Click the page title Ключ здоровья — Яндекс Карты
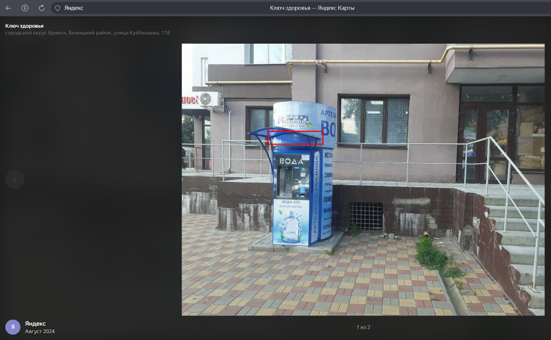Screen dimensions: 551x340 click(312, 8)
